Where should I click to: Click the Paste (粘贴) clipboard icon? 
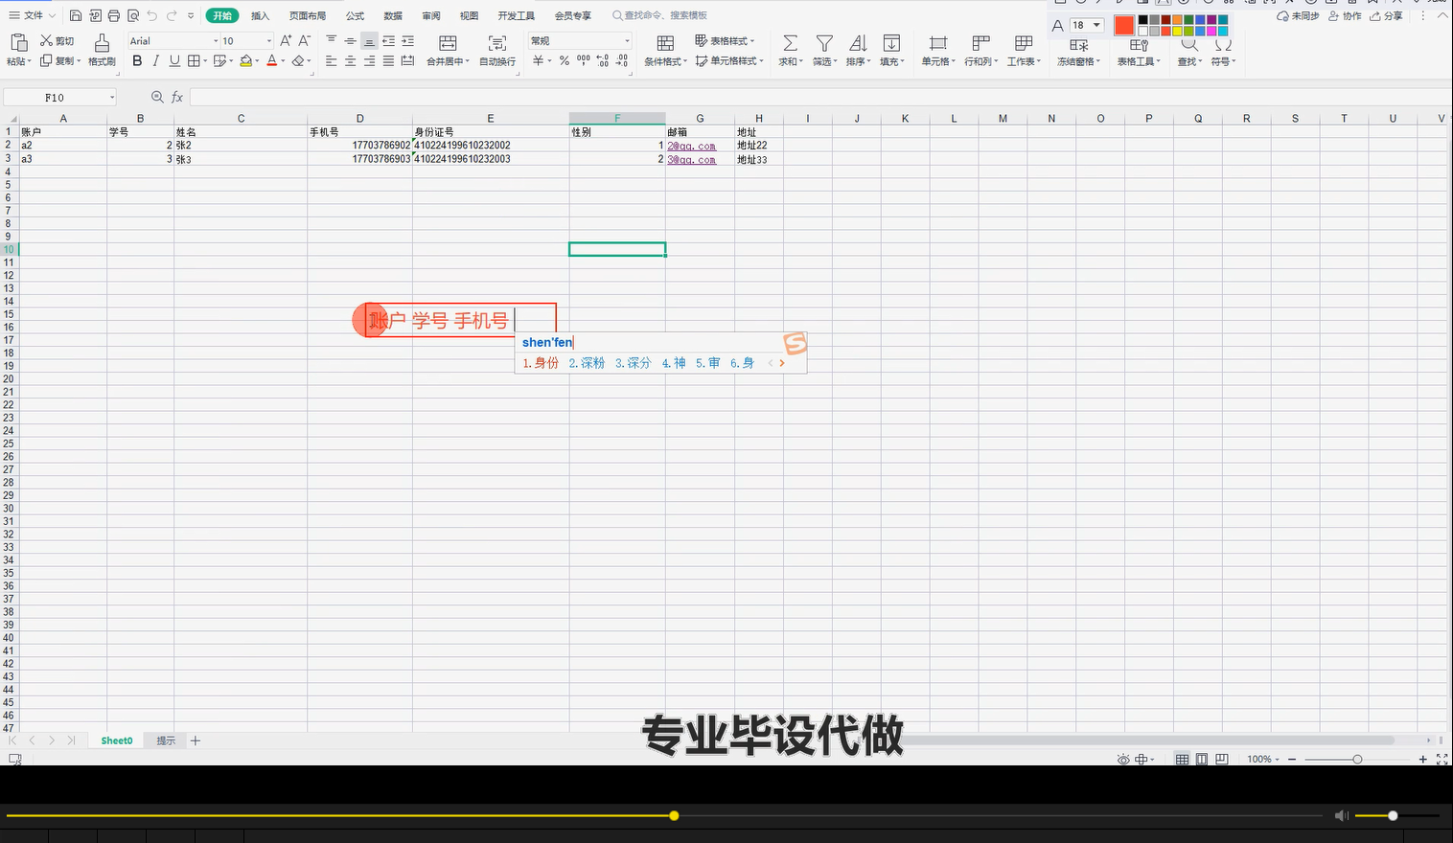[x=18, y=42]
